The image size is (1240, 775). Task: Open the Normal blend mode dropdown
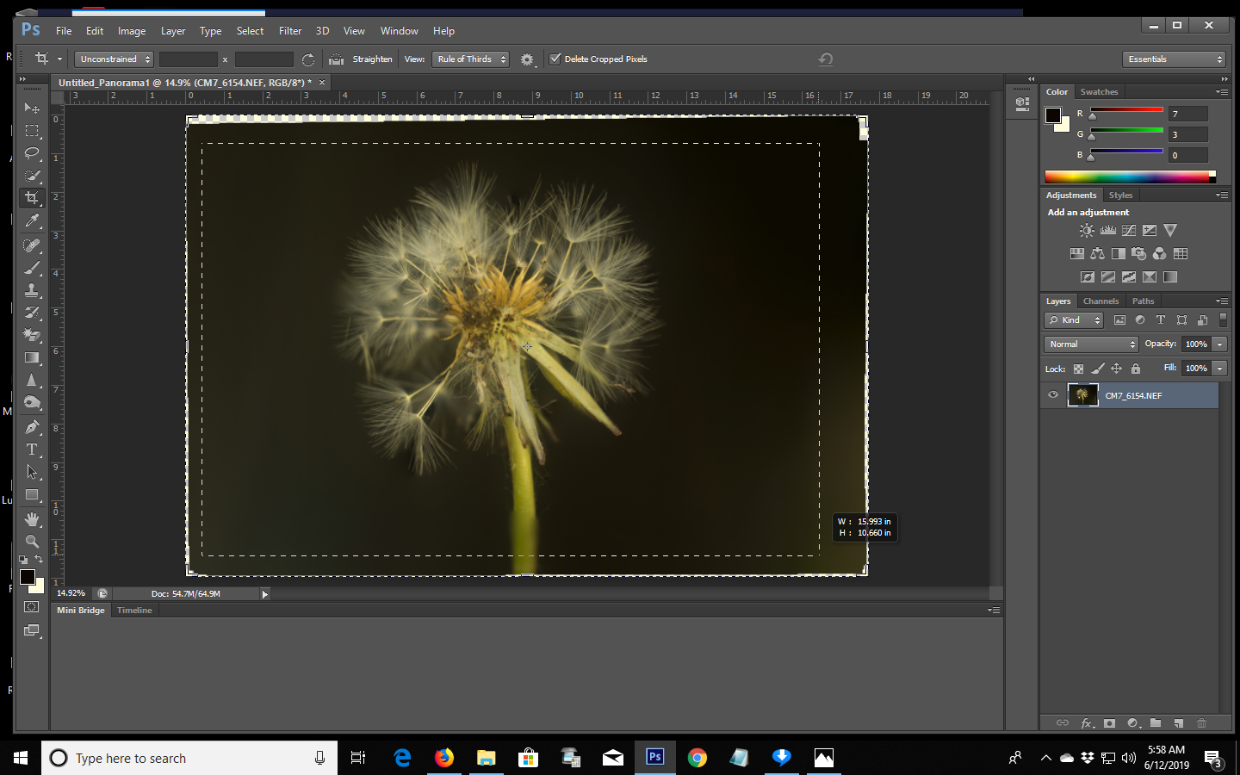(1091, 344)
